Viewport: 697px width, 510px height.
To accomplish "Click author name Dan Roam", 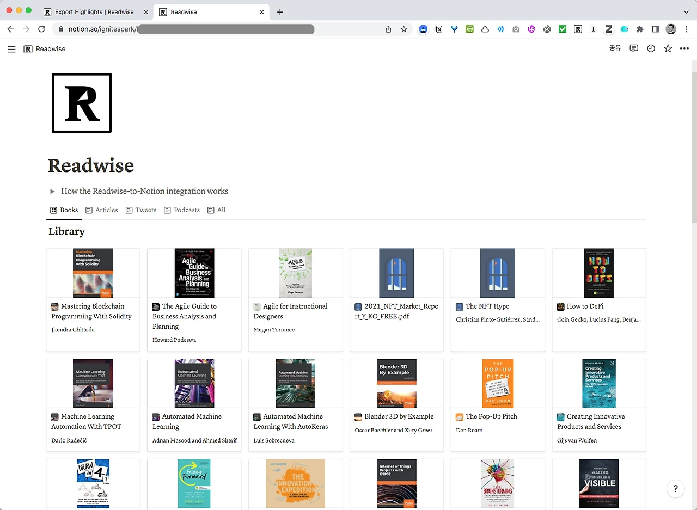I will (469, 430).
